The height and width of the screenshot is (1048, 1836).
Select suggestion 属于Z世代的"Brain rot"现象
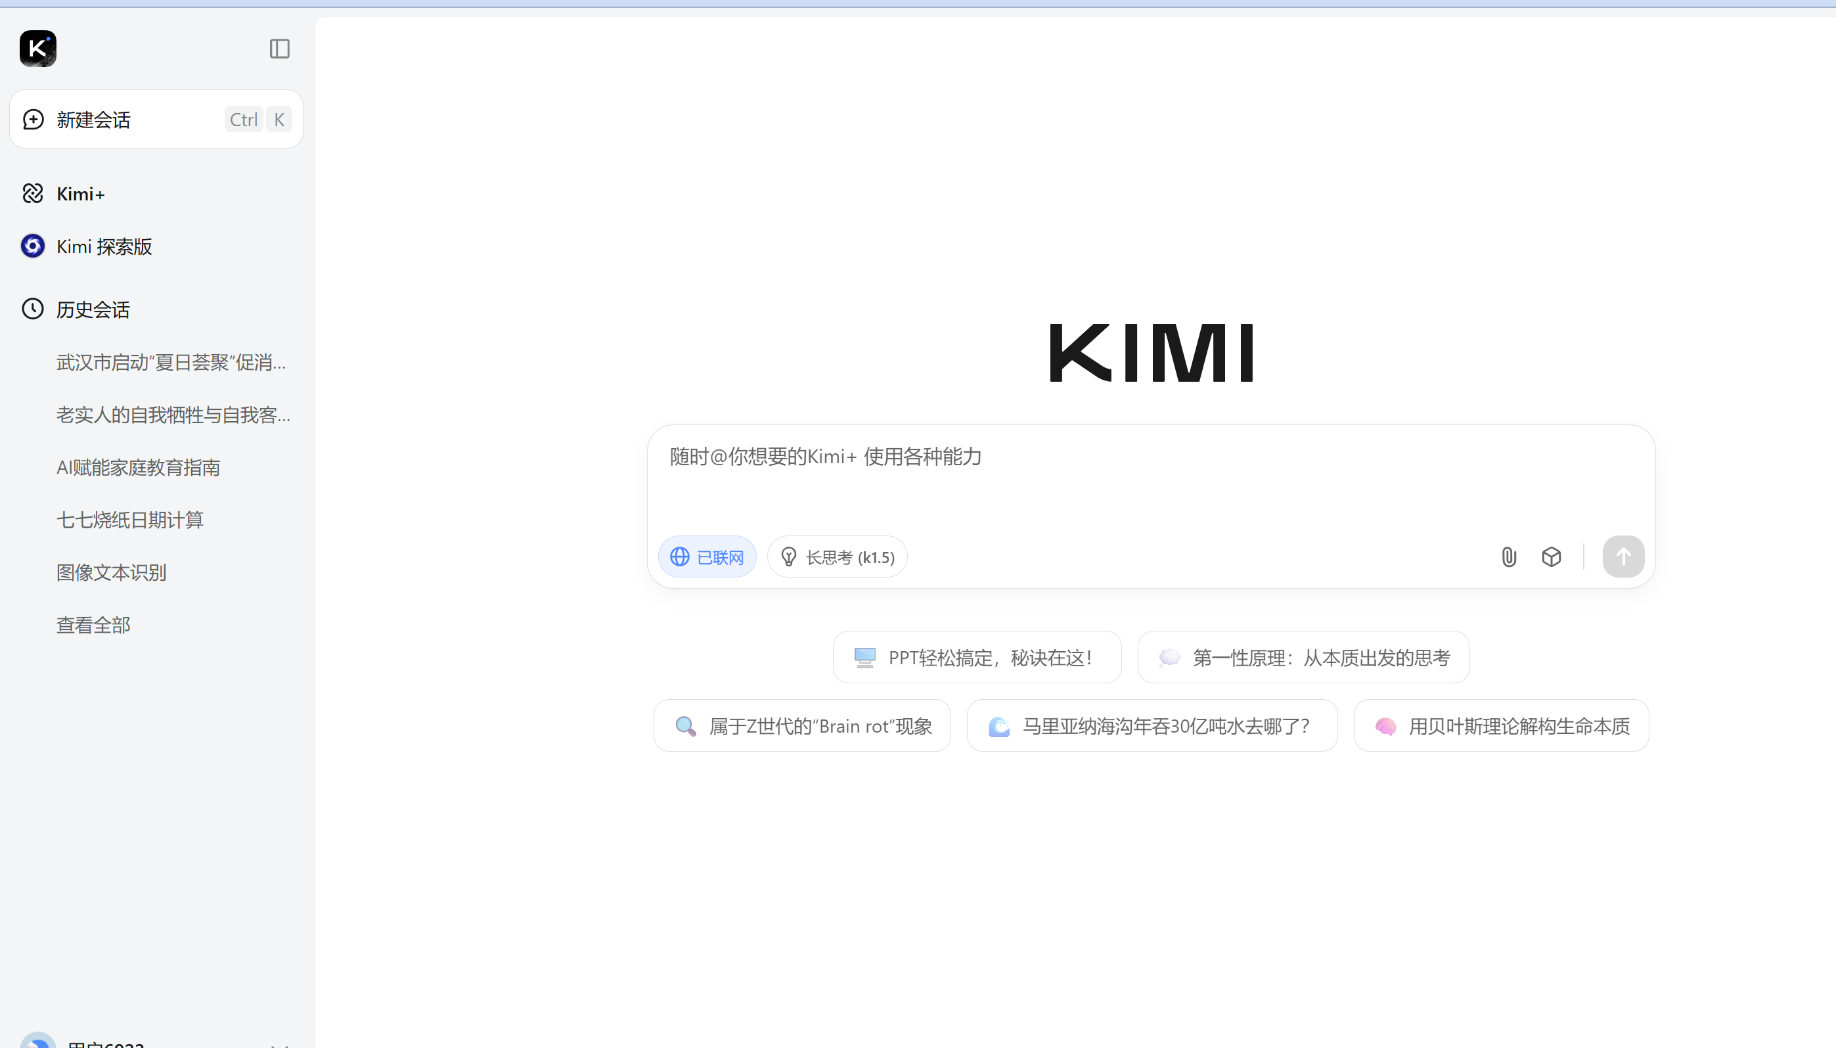click(802, 726)
